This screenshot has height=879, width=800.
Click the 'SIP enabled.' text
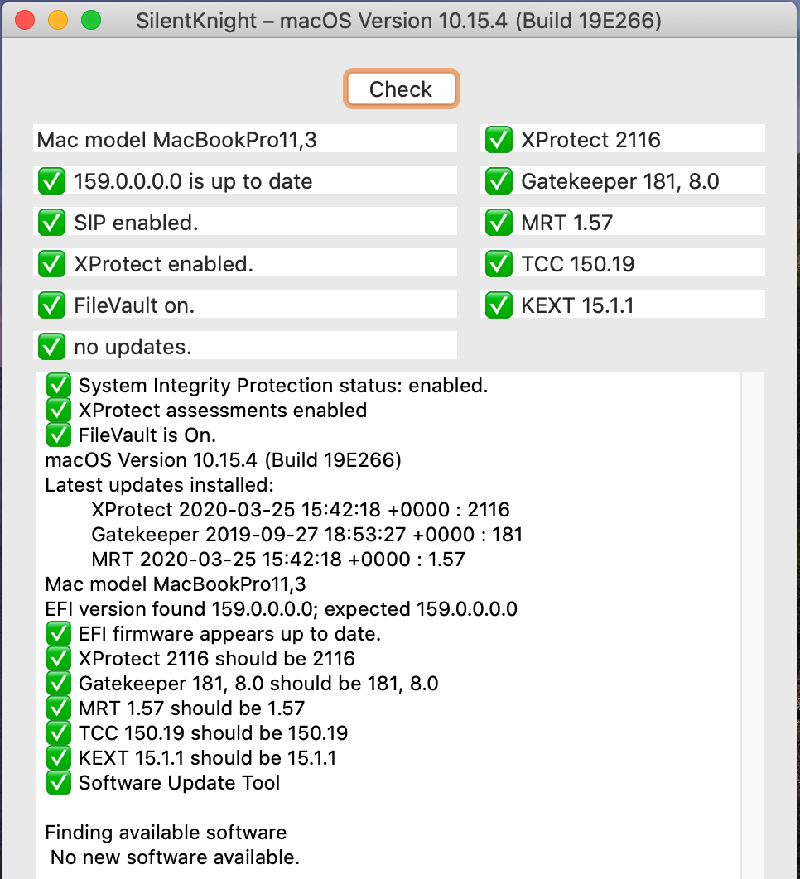[x=137, y=223]
